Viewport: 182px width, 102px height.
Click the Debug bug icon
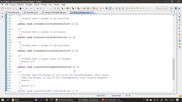[x=62, y=8]
